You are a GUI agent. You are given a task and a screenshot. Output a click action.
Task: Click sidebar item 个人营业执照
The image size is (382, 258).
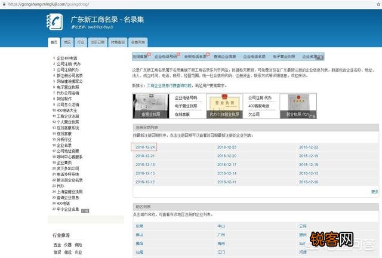[x=67, y=122]
